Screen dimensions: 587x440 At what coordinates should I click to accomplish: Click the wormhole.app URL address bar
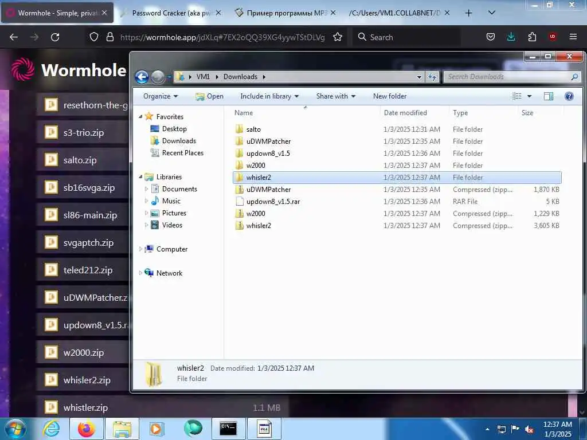222,37
